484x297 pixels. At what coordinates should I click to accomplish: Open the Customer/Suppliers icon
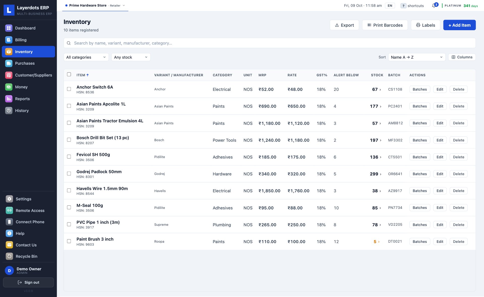click(9, 75)
